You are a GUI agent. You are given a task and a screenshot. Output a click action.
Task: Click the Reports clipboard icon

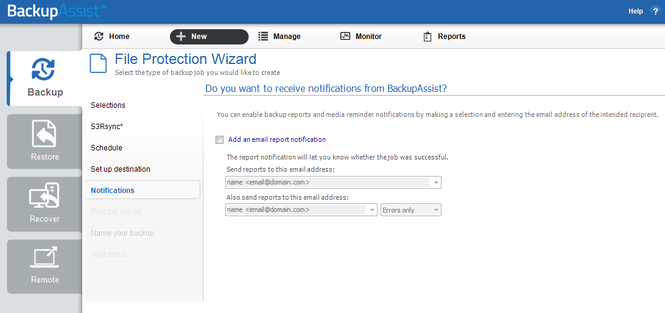click(x=427, y=37)
